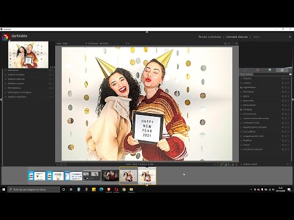Enable the sfumatura module power switch
Image resolution: width=294 pixels, height=220 pixels.
(241, 92)
